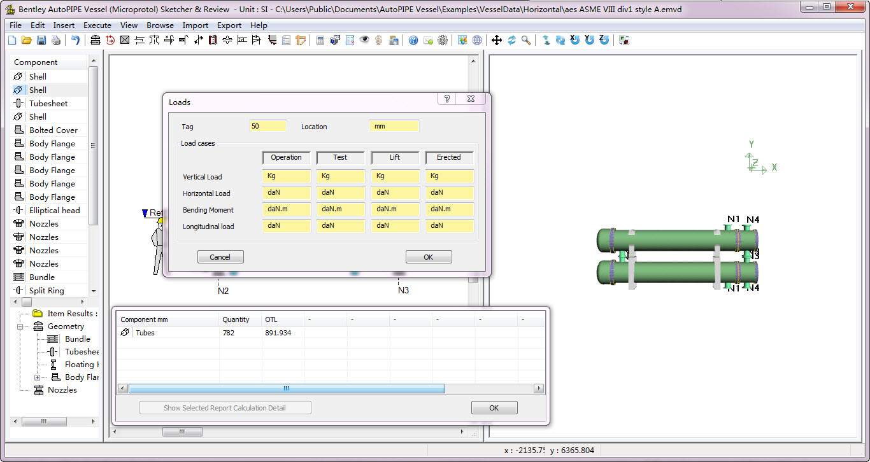Click the help question button in Loads dialog
This screenshot has width=870, height=462.
point(447,99)
